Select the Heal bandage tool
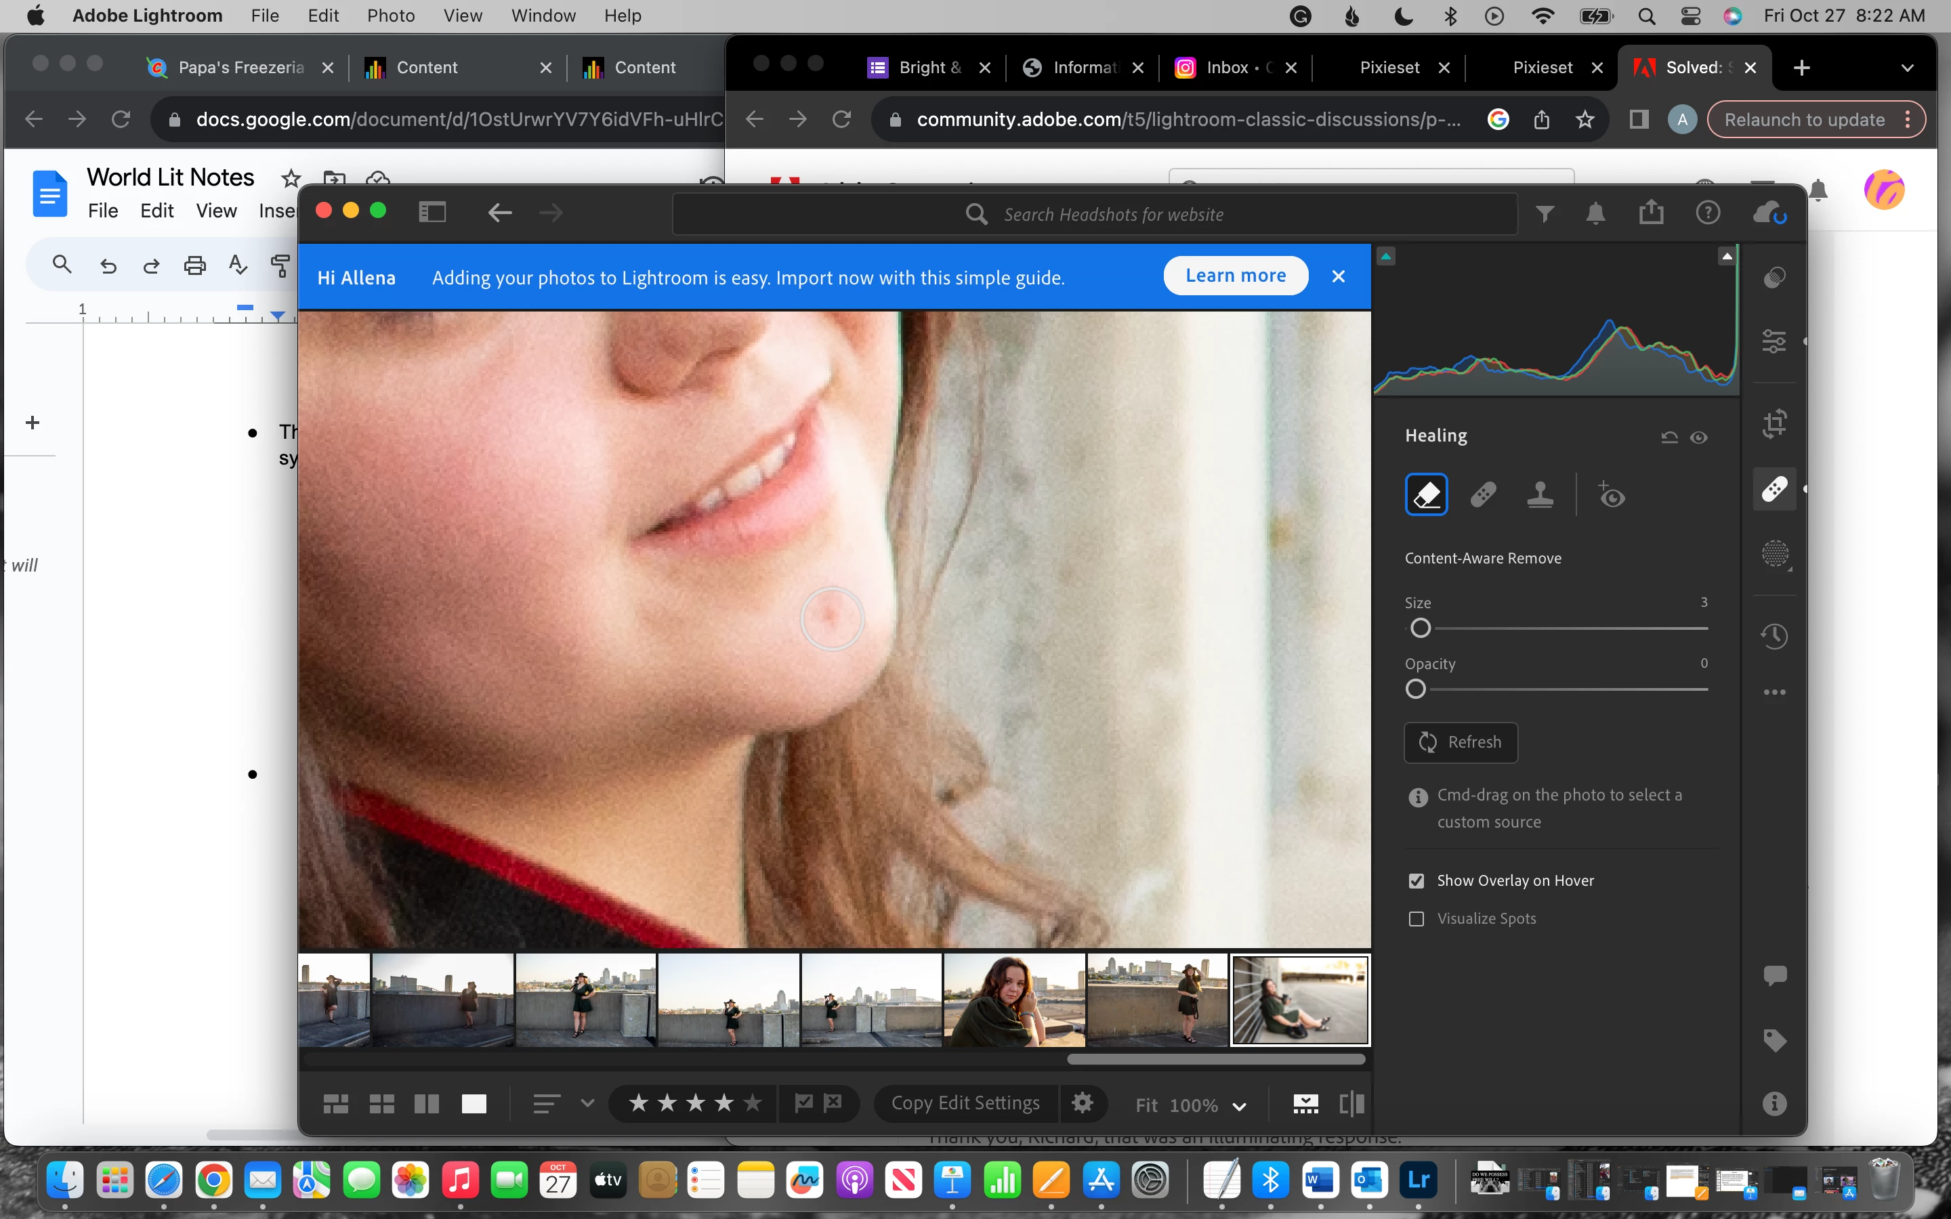The height and width of the screenshot is (1219, 1951). point(1483,494)
